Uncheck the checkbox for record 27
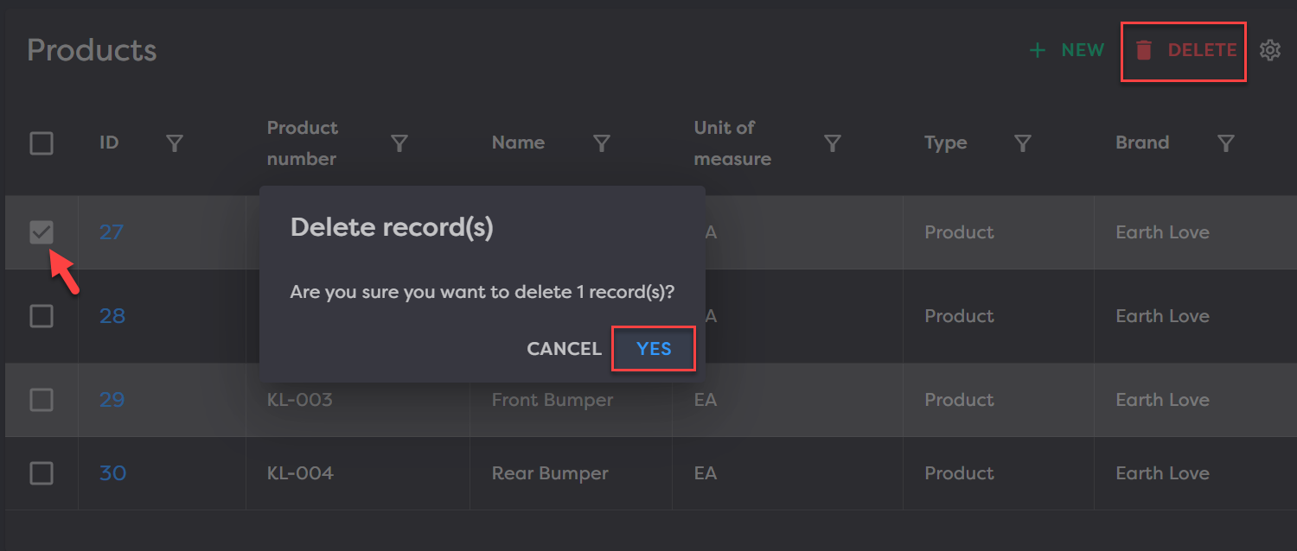The width and height of the screenshot is (1297, 551). pyautogui.click(x=42, y=232)
